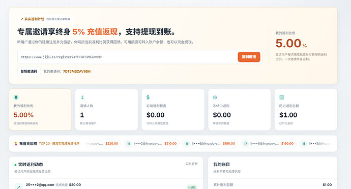This screenshot has width=351, height=189.
Task: Click the 累计邀请用户 caption
Action: [88, 123]
